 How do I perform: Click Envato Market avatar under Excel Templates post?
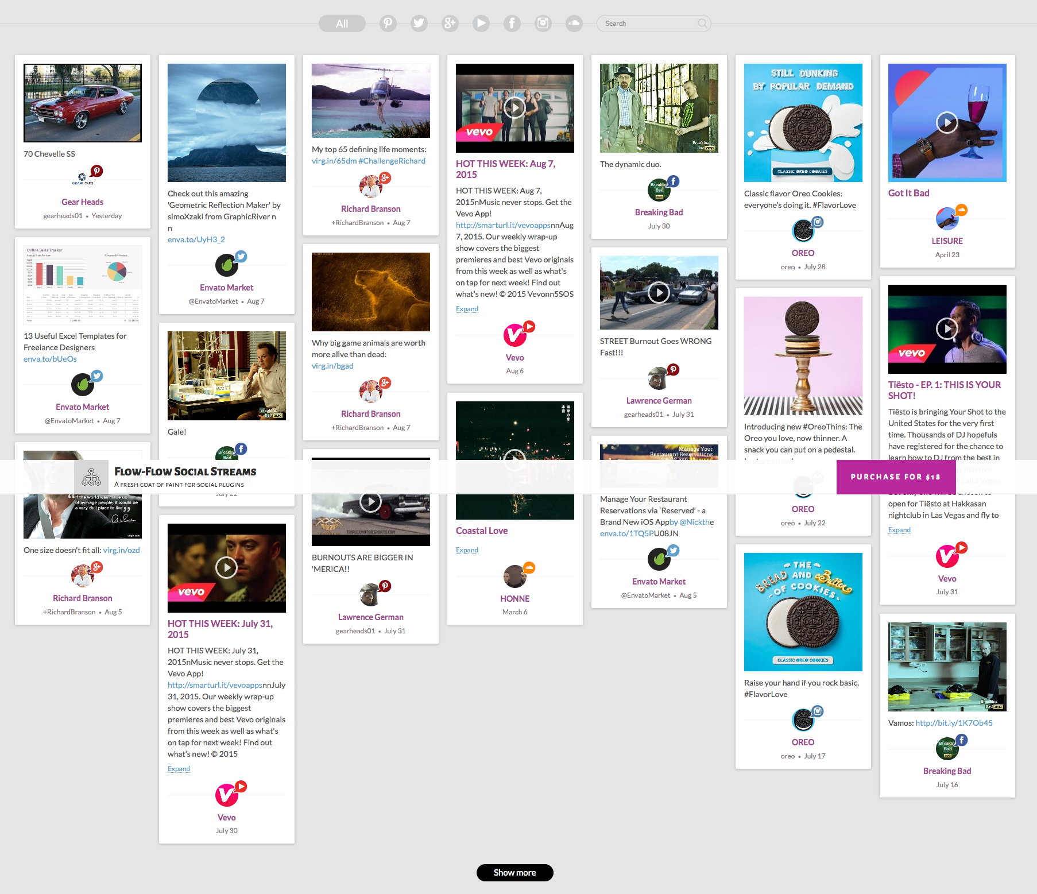(83, 384)
